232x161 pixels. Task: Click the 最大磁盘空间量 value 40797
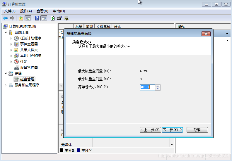pos(144,71)
